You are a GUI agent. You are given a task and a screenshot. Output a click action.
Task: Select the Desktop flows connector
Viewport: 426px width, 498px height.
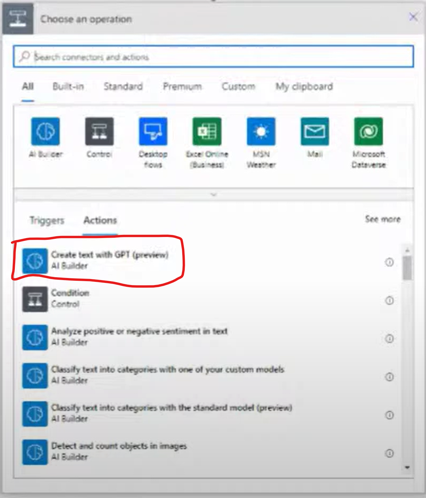[153, 131]
